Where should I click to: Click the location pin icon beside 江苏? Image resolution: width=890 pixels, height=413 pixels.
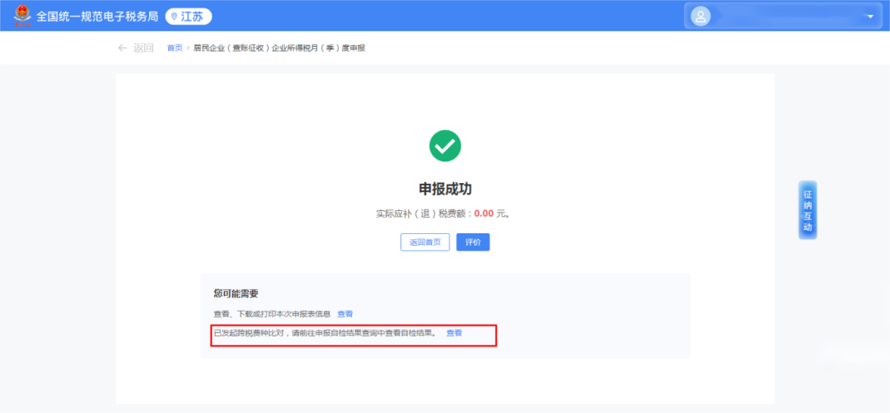pyautogui.click(x=174, y=16)
